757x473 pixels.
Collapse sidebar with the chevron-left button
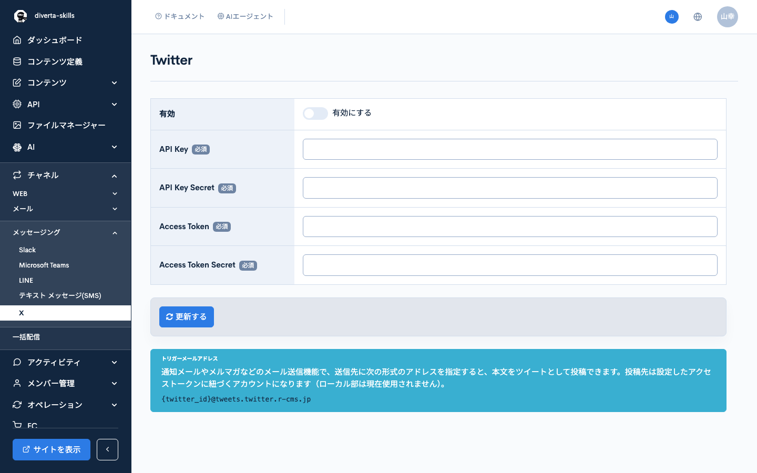click(107, 449)
